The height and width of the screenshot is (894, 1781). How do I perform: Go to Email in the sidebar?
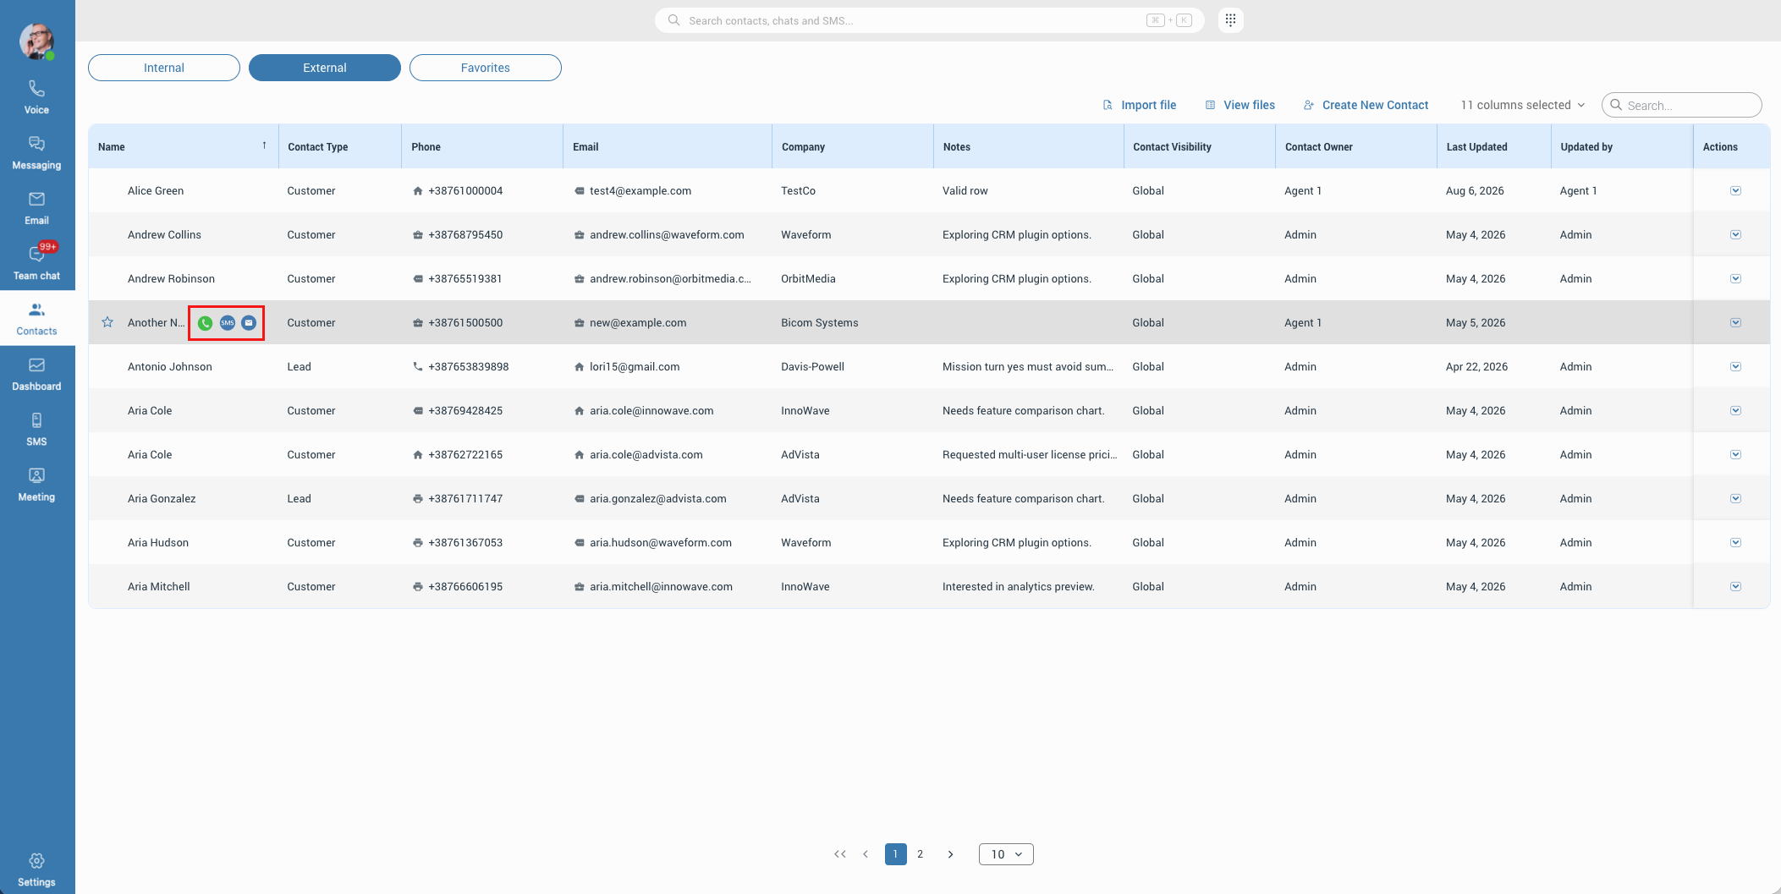[36, 208]
